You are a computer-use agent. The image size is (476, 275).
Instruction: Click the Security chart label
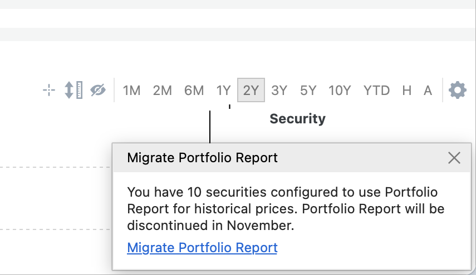[297, 118]
